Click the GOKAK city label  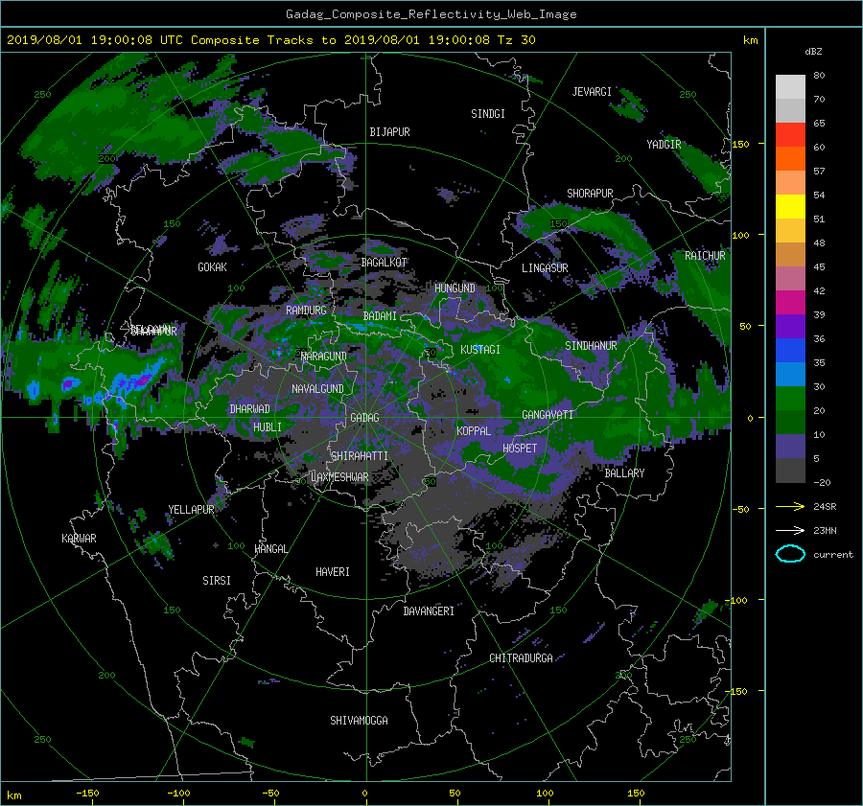click(212, 267)
